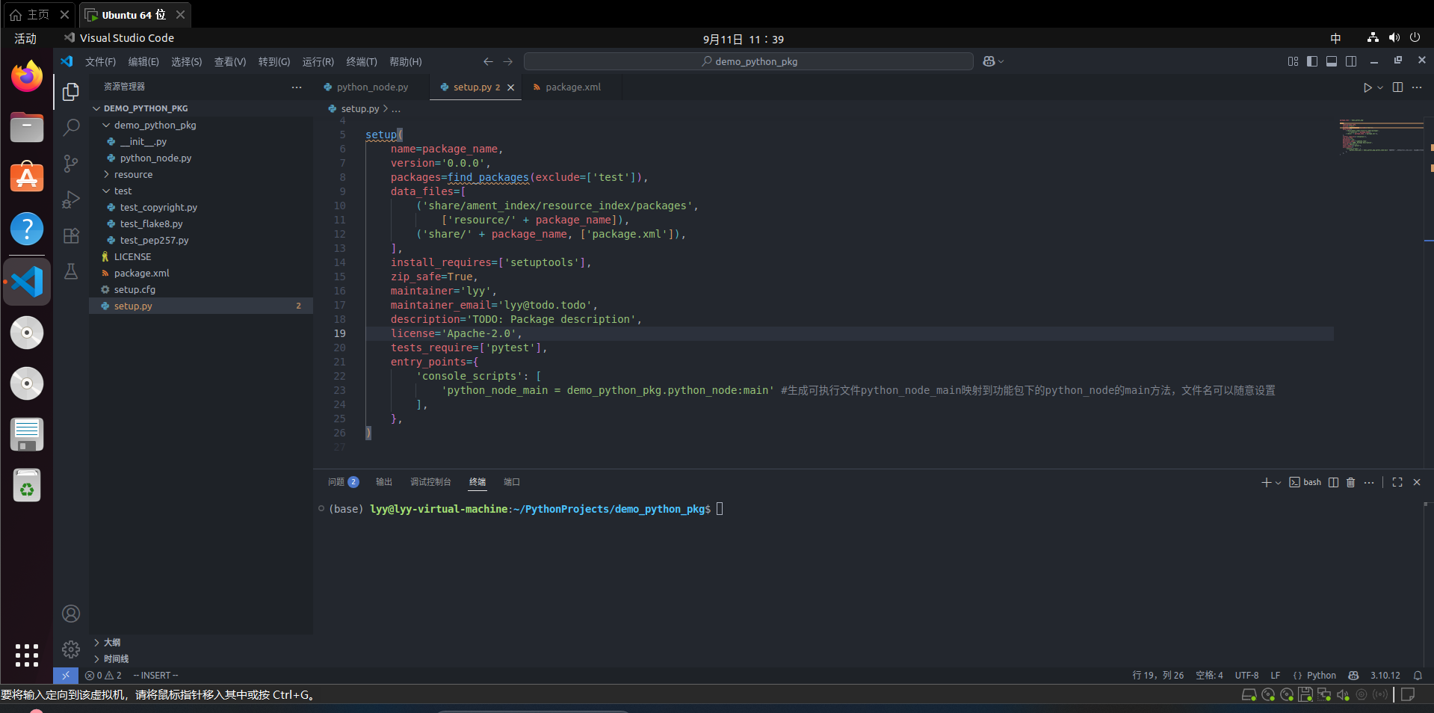Open the 终端(T) menu

pos(361,62)
